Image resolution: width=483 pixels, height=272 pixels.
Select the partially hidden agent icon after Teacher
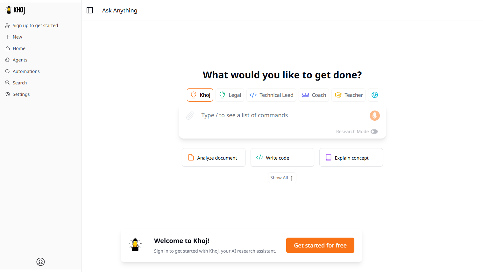coord(374,95)
